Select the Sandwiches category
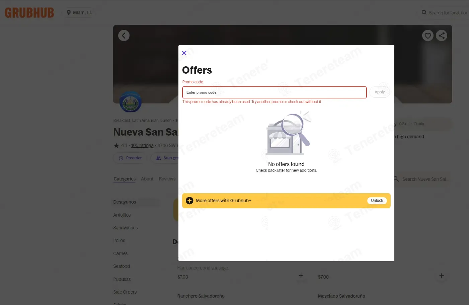The width and height of the screenshot is (469, 305). coord(126,228)
